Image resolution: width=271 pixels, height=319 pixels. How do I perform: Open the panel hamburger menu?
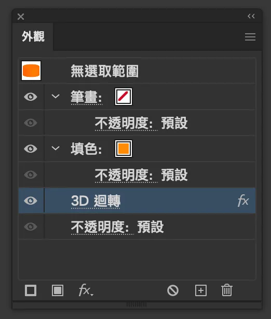250,37
